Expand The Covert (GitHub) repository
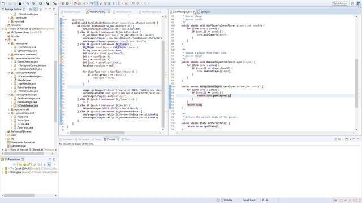Screen dimensions: 362x203 3,169
